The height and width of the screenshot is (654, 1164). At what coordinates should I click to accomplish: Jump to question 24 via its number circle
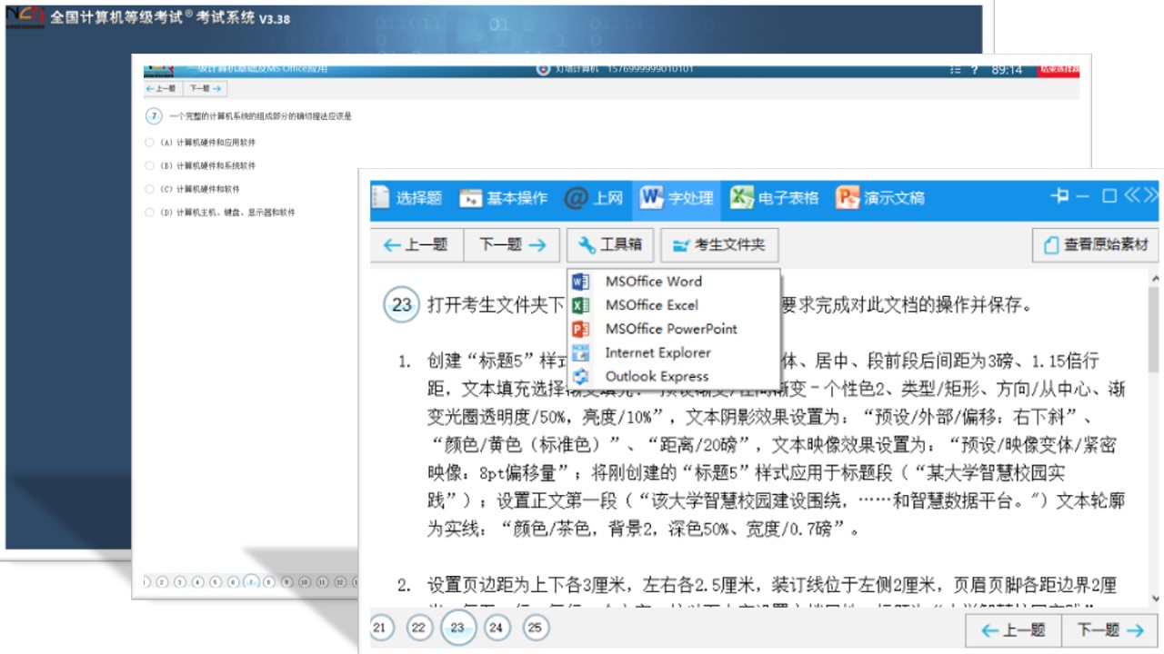point(497,628)
